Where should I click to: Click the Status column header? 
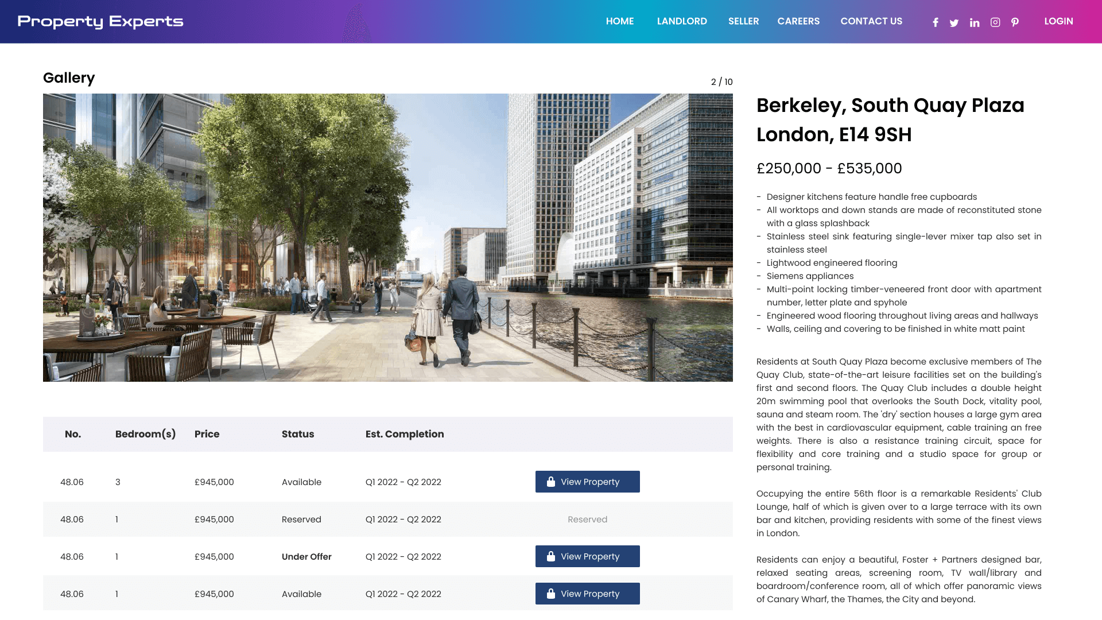pos(297,434)
